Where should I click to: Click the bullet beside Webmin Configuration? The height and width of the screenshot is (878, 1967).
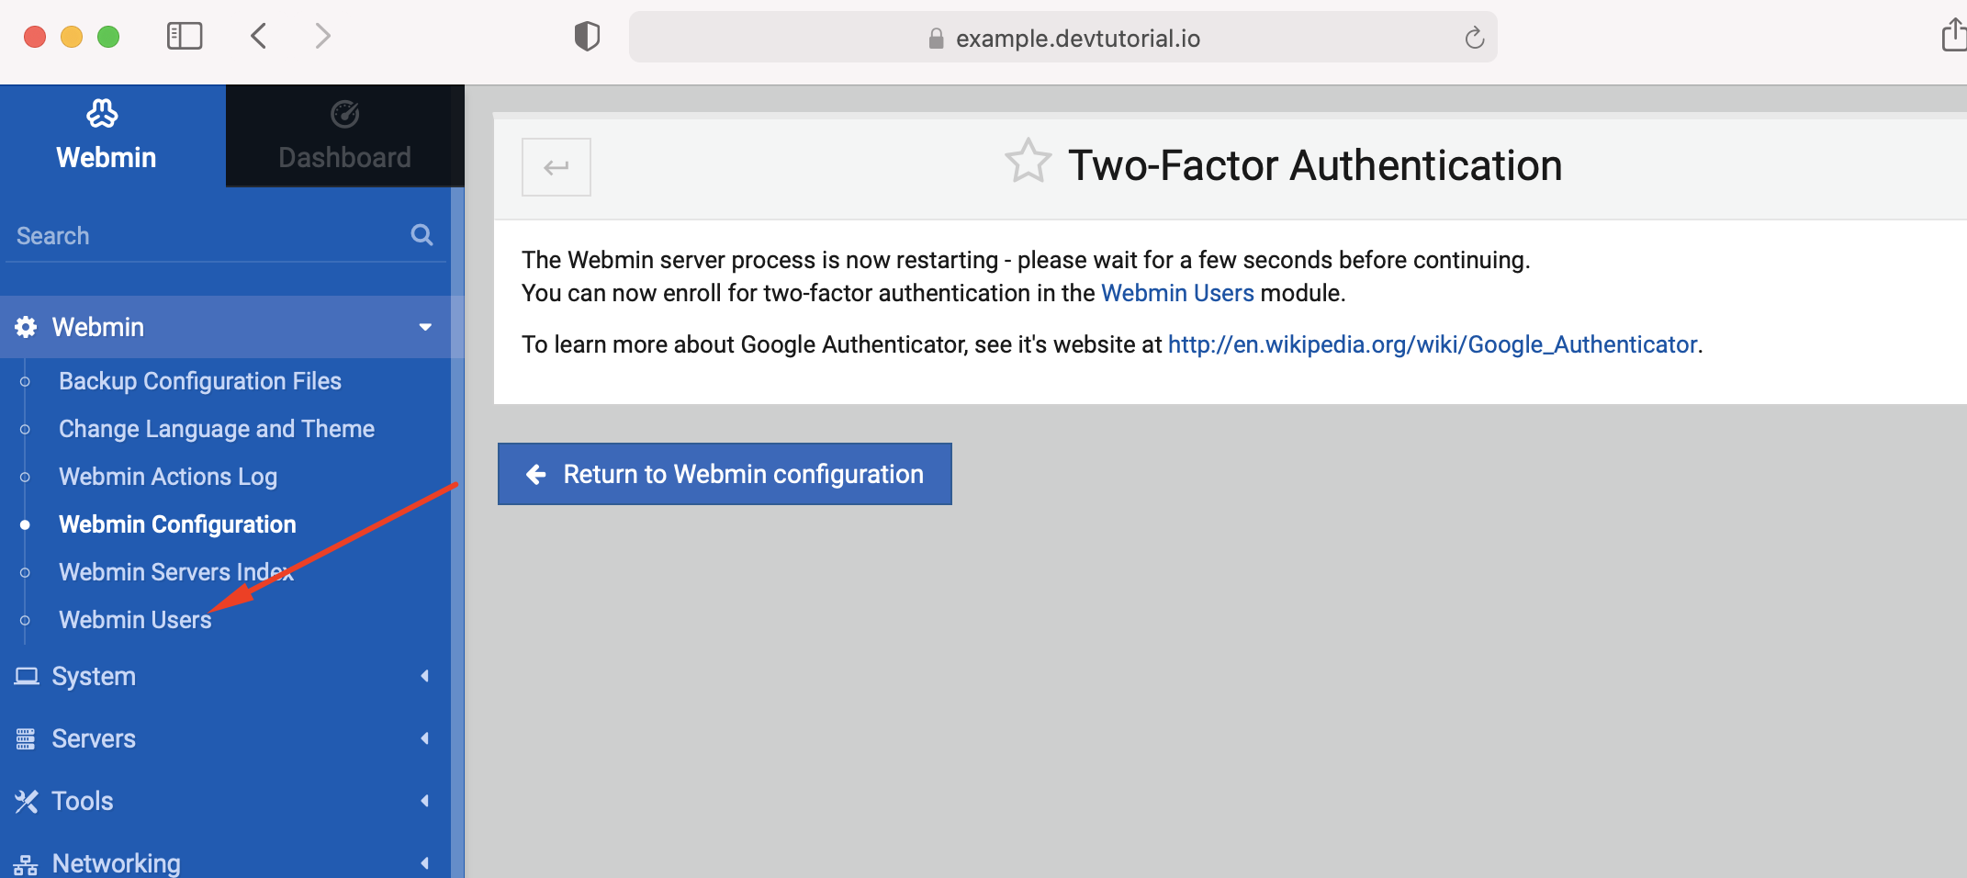[25, 525]
